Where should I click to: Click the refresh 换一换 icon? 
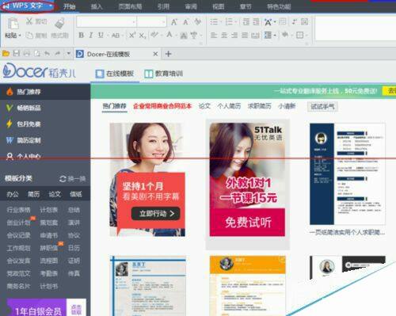(x=63, y=179)
